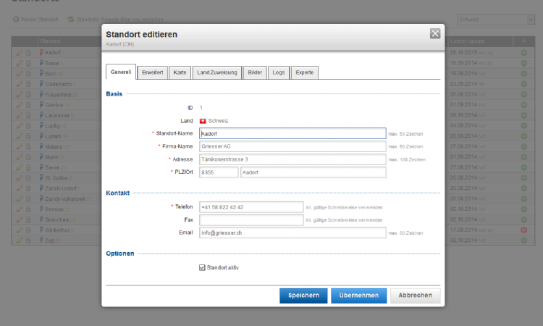Image resolution: width=543 pixels, height=326 pixels.
Task: Click the pencil edit icon for Basel
Action: pos(20,63)
